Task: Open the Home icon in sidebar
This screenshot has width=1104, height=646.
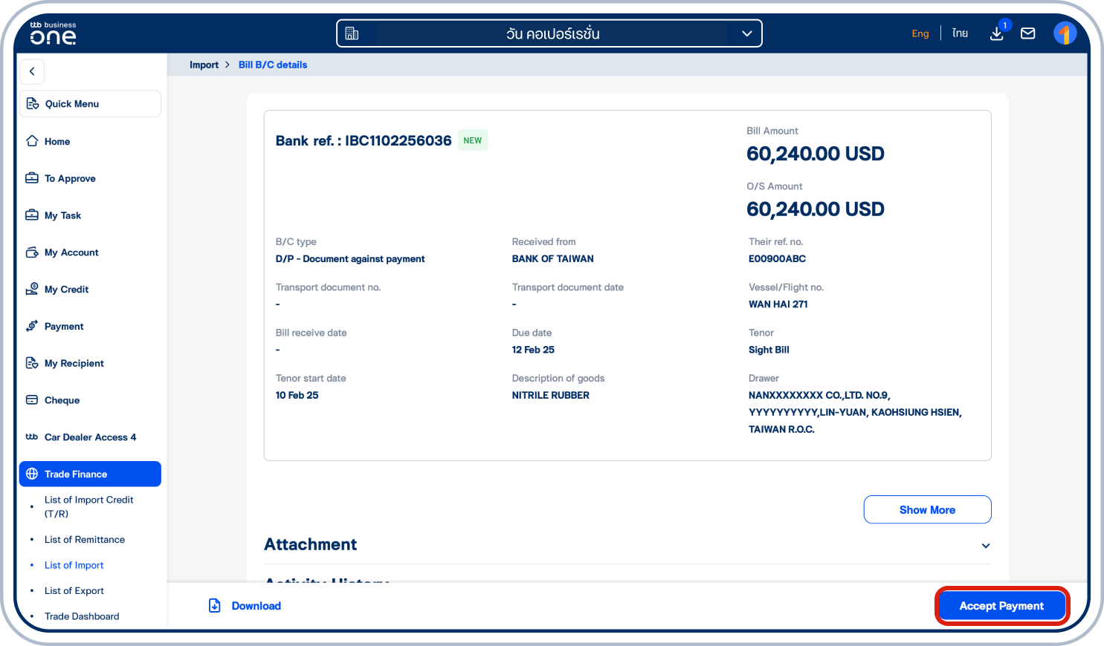Action: point(31,141)
